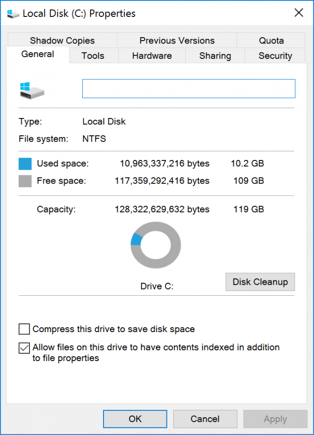This screenshot has height=435, width=314.
Task: Disable indexing of file contents on this drive
Action: tap(24, 348)
